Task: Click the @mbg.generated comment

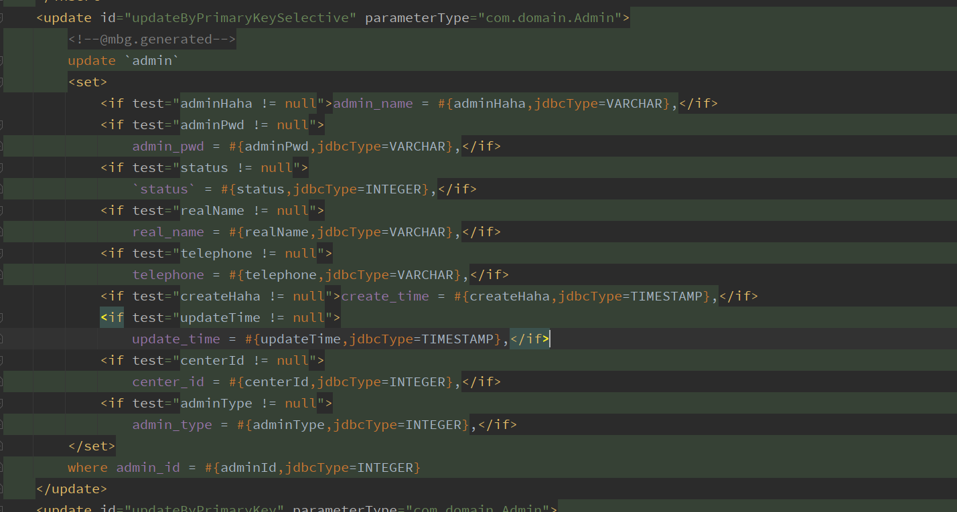Action: pos(151,39)
